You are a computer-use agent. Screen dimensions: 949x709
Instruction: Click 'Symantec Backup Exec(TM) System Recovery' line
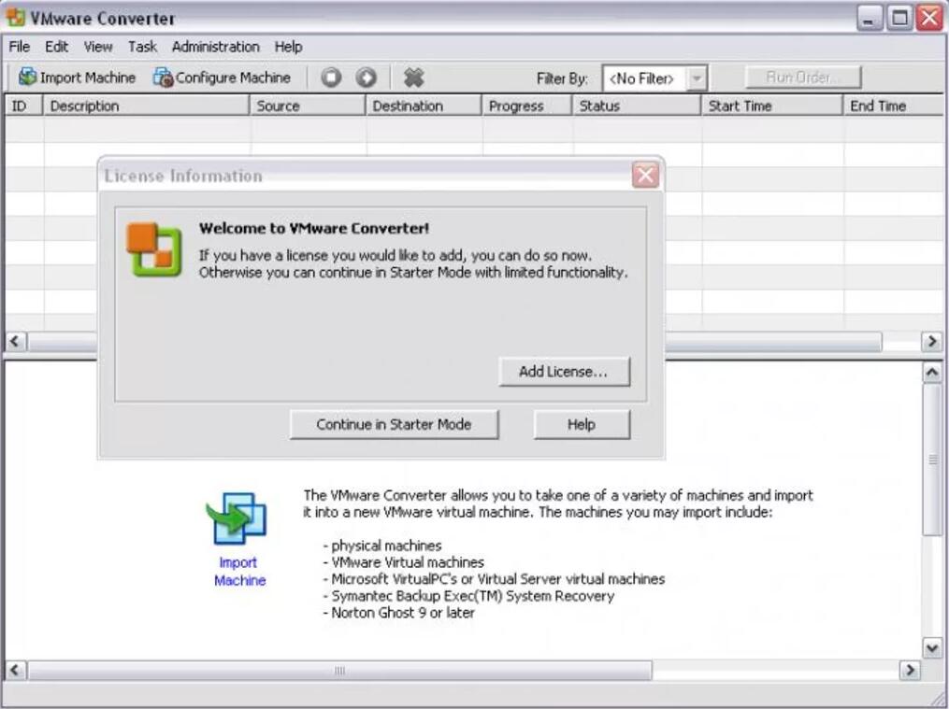(469, 596)
